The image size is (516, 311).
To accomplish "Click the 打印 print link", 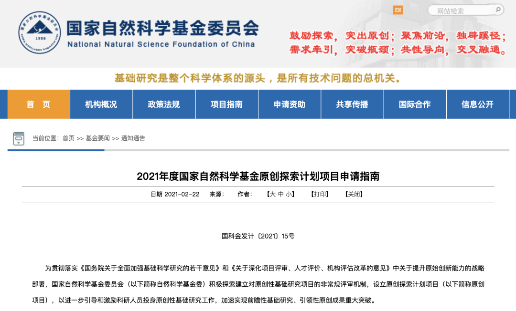I will click(320, 194).
